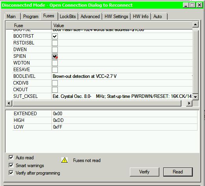Select the BOOTRST fuse name
This screenshot has height=186, width=205.
tap(24, 36)
